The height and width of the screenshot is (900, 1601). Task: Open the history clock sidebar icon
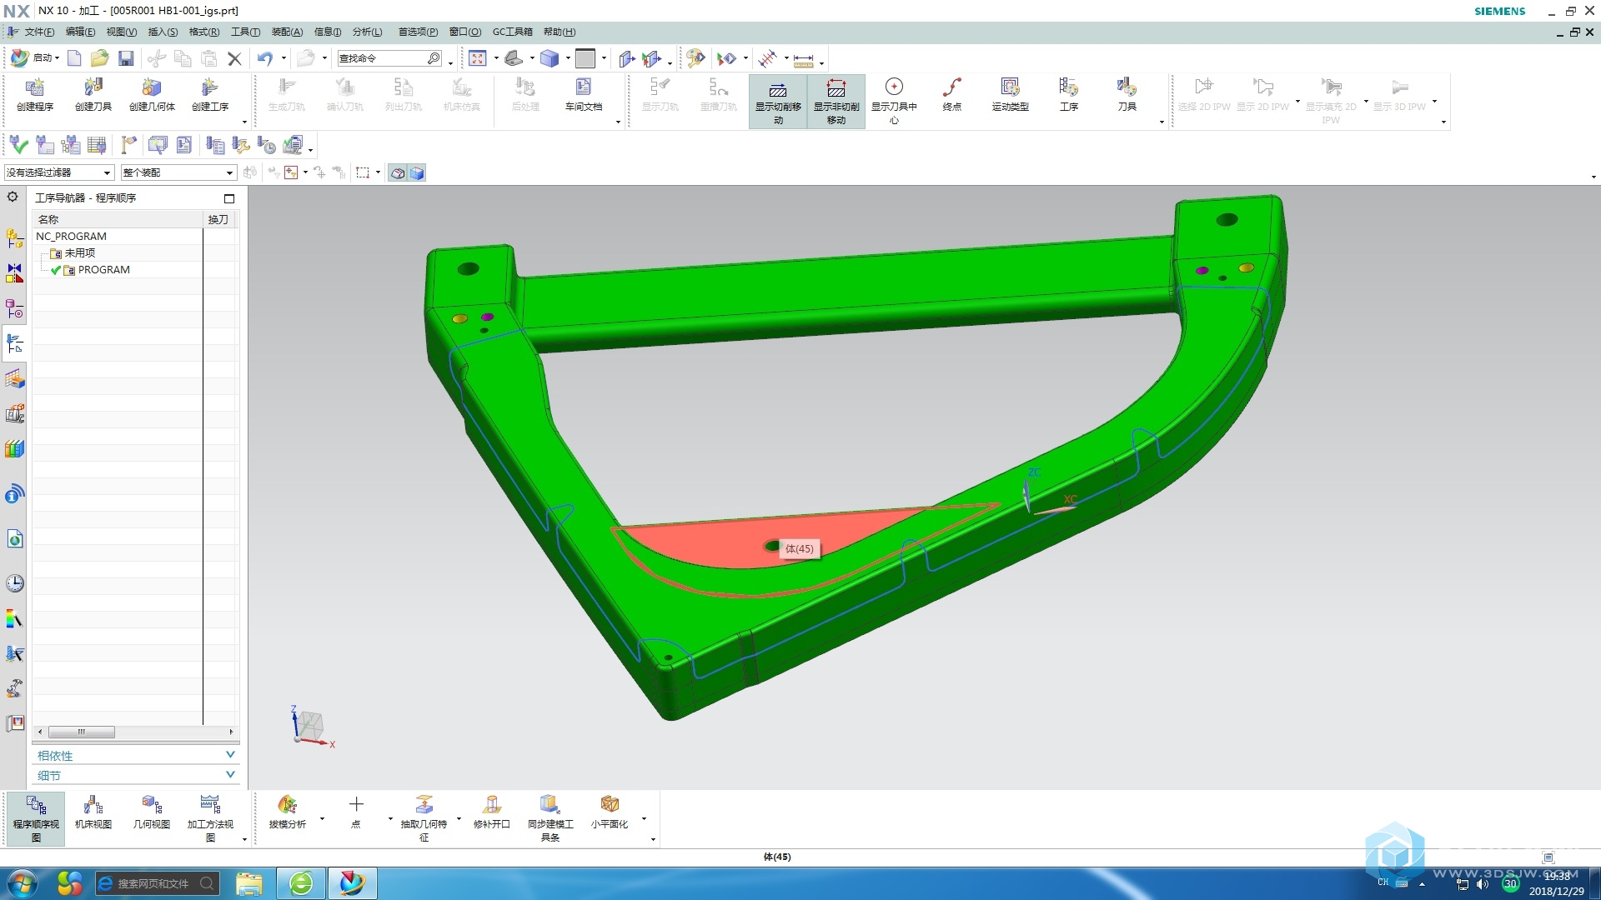14,583
